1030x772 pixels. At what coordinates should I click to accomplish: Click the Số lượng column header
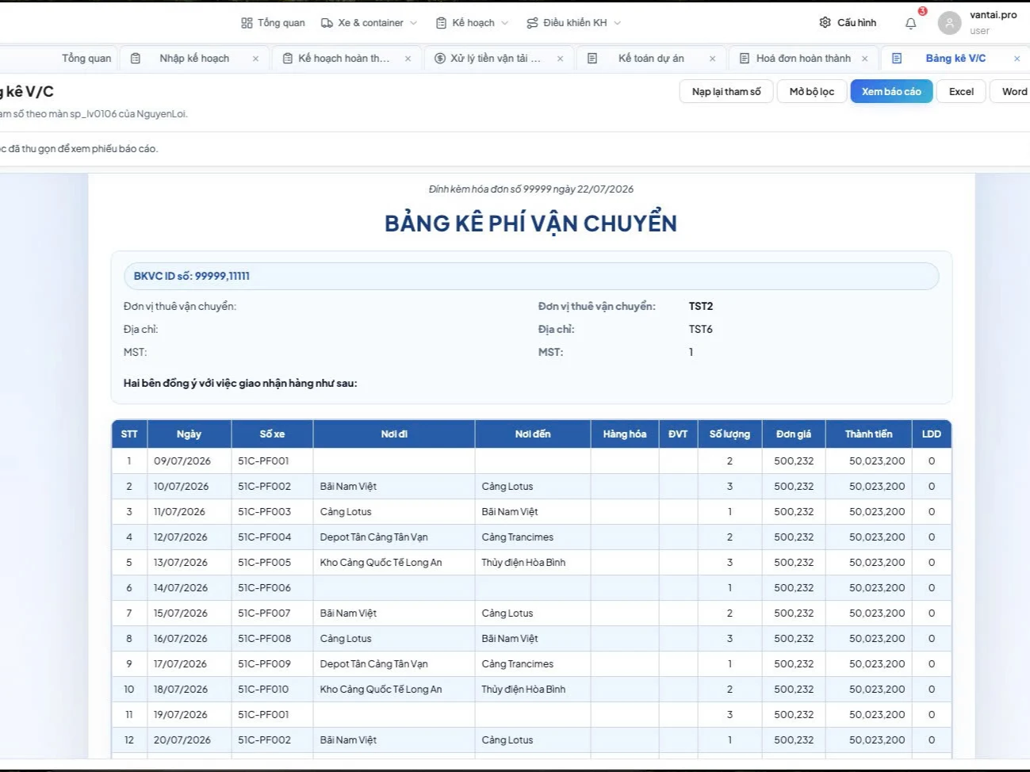(729, 434)
